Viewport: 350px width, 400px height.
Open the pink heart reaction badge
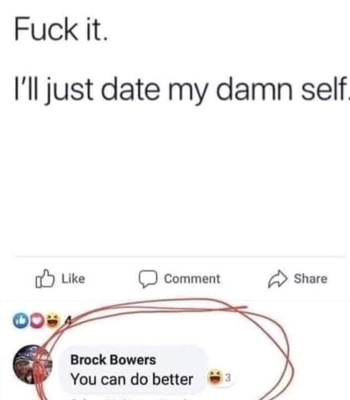tap(37, 320)
